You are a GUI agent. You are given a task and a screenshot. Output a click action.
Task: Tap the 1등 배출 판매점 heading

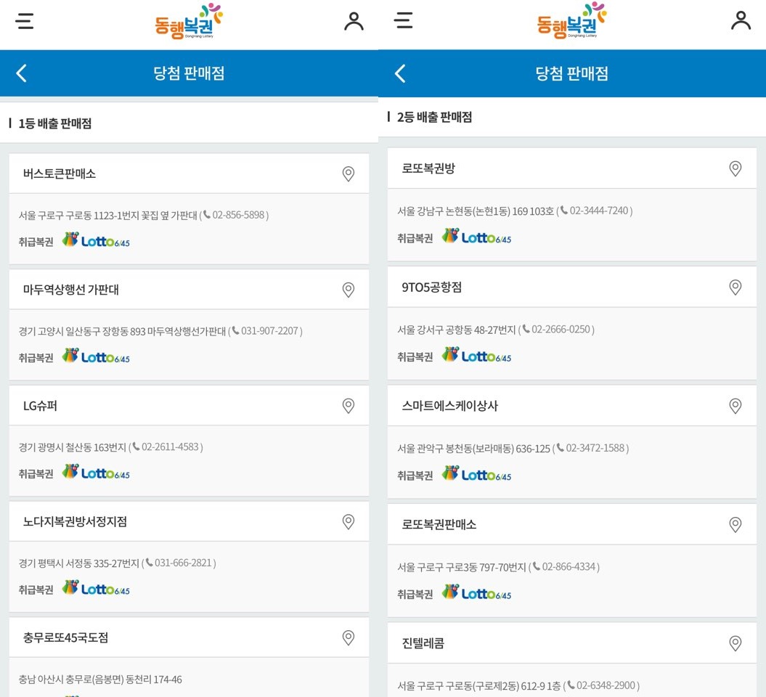[54, 123]
